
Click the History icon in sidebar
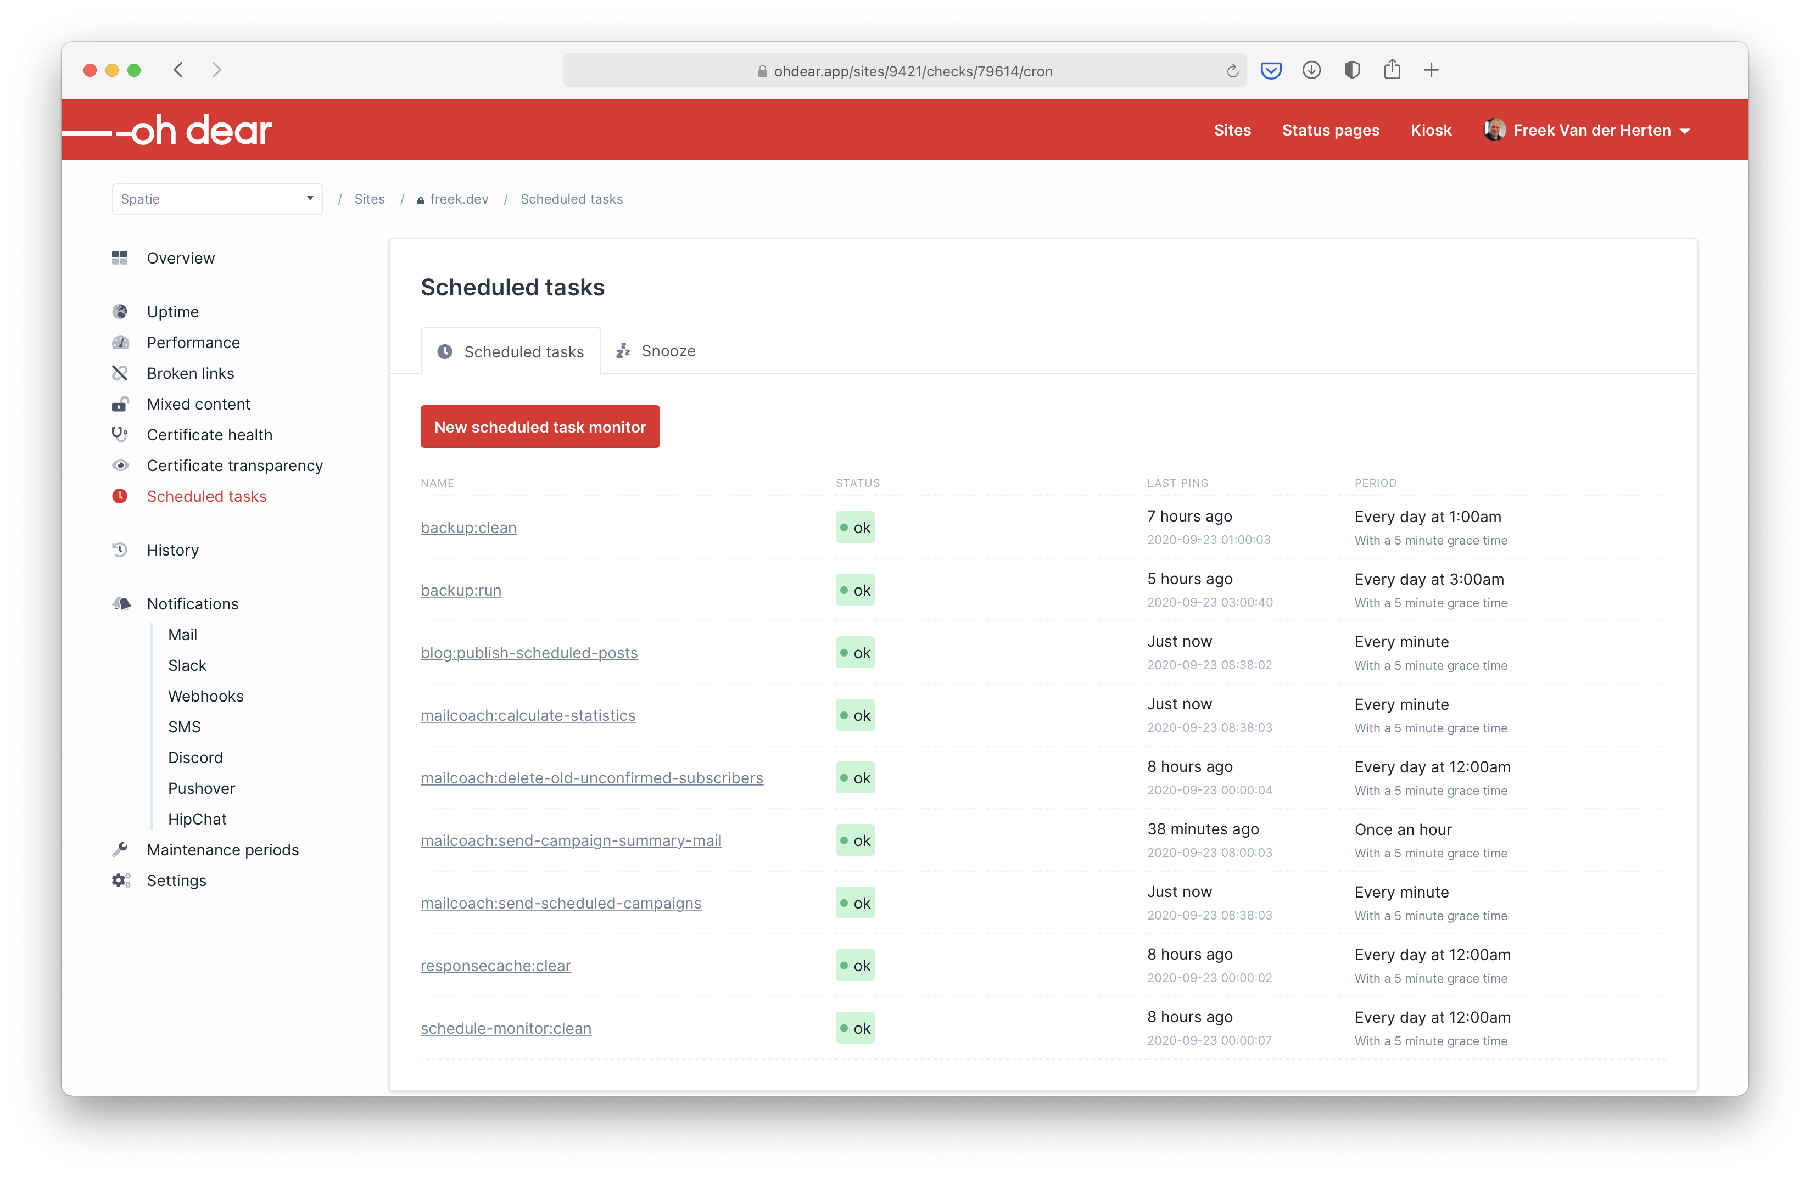[119, 550]
